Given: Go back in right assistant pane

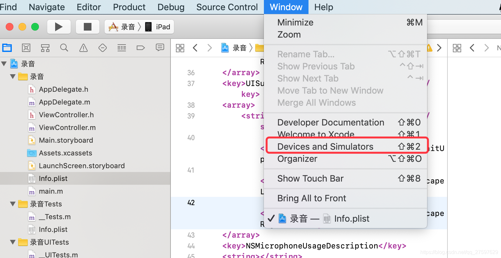Looking at the screenshot, I should coord(472,48).
